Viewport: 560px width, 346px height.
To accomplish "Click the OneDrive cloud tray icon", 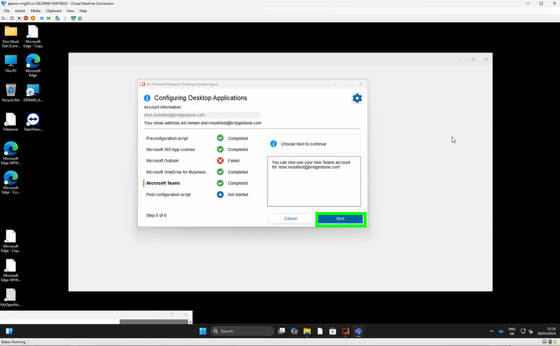I will 501,331.
